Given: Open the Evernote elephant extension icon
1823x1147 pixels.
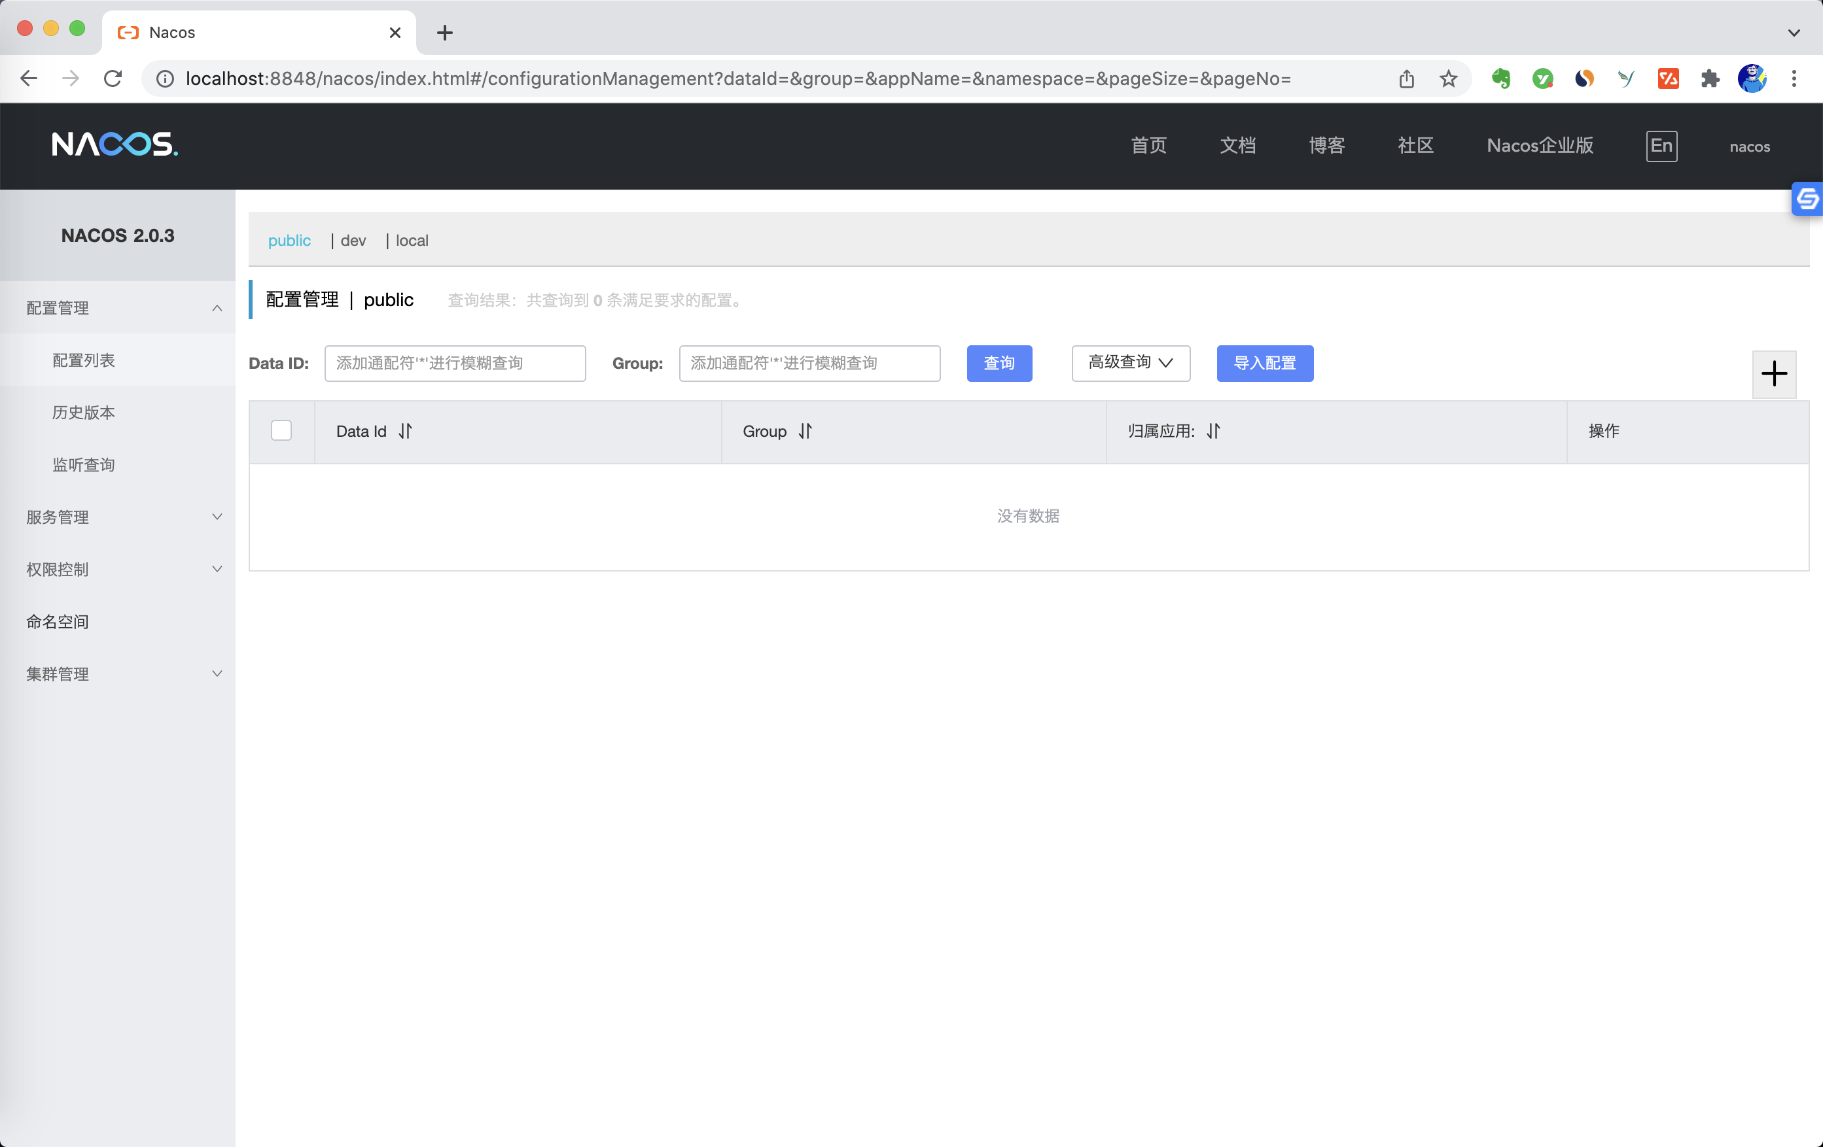Looking at the screenshot, I should tap(1500, 78).
